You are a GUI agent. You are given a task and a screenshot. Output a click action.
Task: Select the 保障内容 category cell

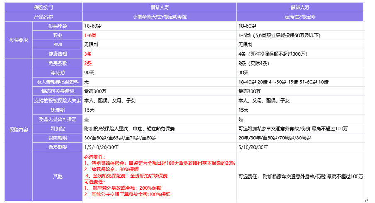coord(18,130)
